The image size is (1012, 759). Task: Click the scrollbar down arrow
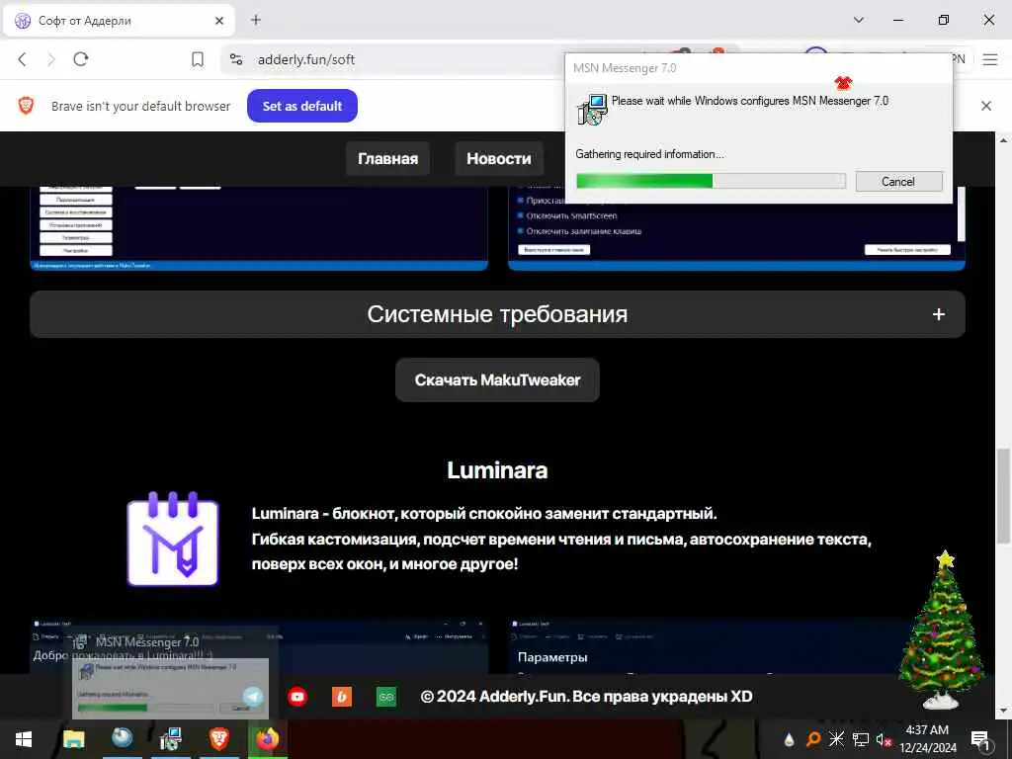pos(1004,711)
